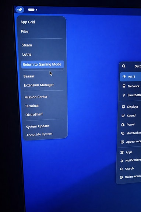Image resolution: width=141 pixels, height=212 pixels.
Task: Select Network label in Settings sidebar
Action: pyautogui.click(x=134, y=86)
